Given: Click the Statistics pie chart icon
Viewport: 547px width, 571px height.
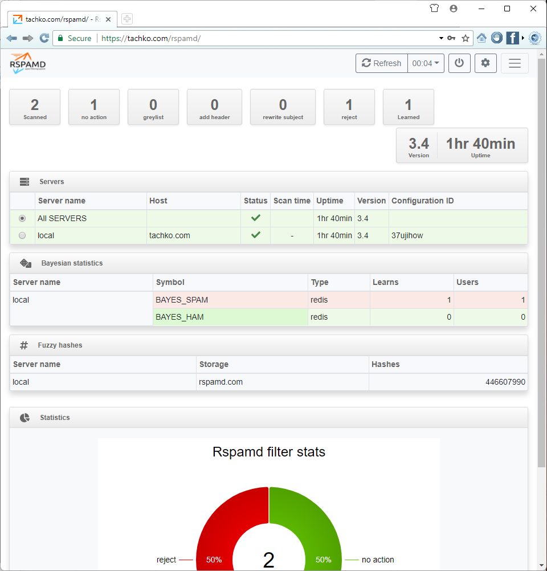Looking at the screenshot, I should (25, 417).
